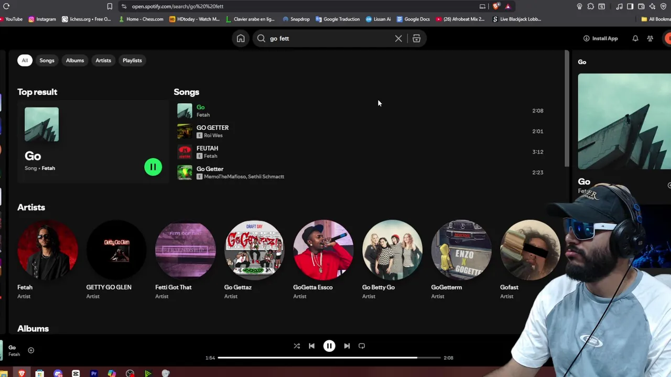This screenshot has height=377, width=671.
Task: Toggle the repeat button
Action: (x=362, y=346)
